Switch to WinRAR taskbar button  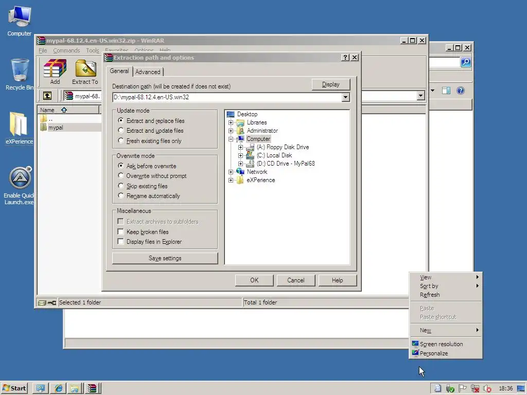(x=92, y=388)
